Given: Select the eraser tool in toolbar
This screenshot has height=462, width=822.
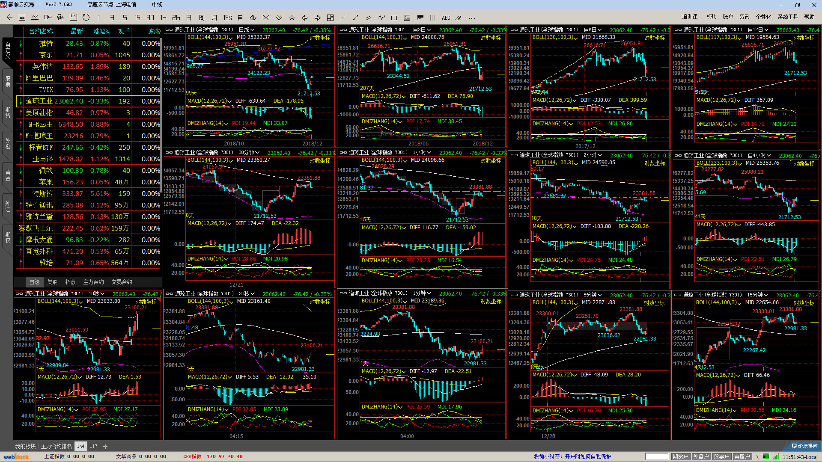Looking at the screenshot, I should pyautogui.click(x=459, y=18).
